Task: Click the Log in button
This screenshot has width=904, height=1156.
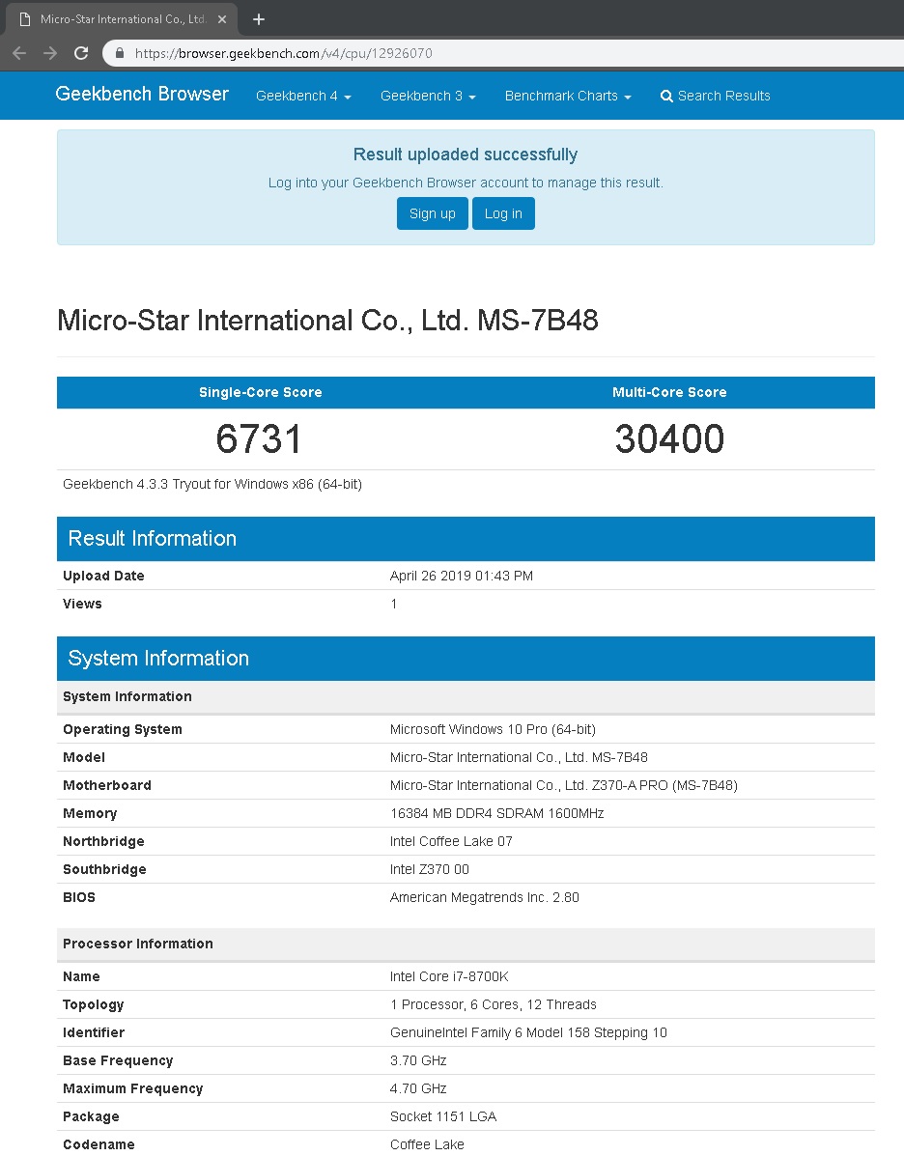Action: point(503,213)
